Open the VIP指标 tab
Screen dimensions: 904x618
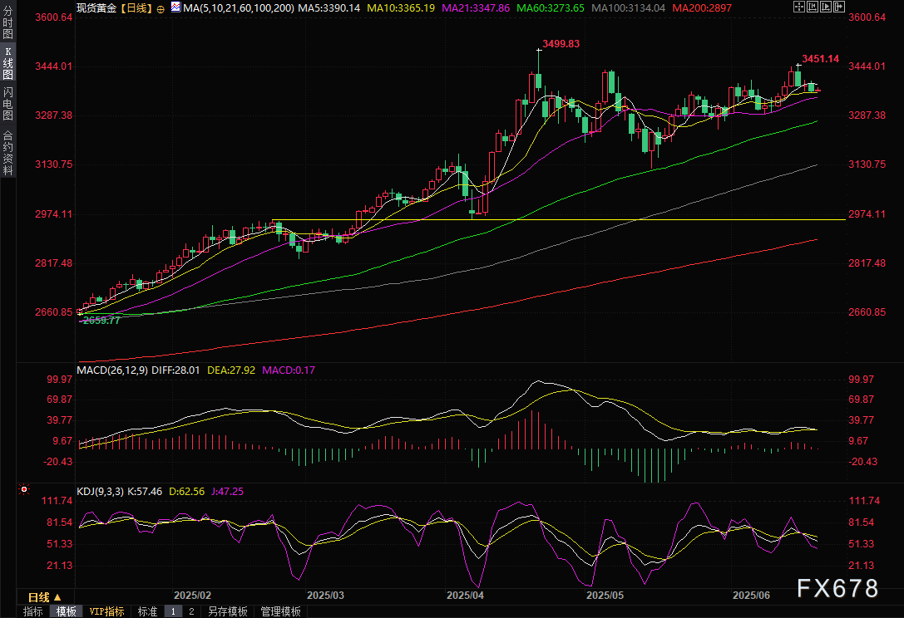tap(106, 611)
